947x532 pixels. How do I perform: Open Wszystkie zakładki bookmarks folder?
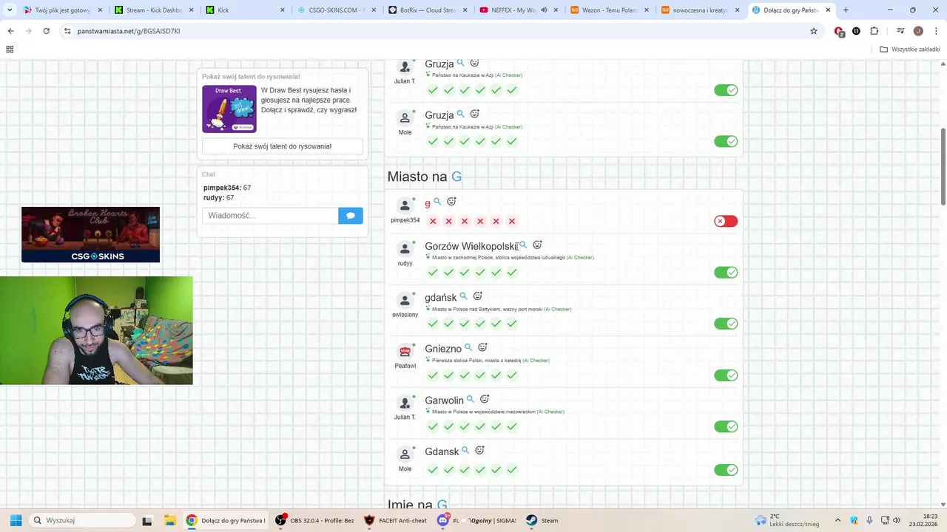[x=910, y=50]
